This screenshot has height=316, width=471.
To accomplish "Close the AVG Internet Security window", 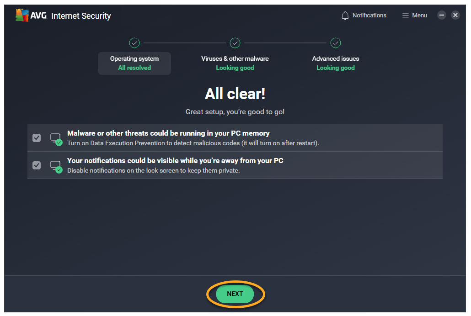I will point(455,15).
